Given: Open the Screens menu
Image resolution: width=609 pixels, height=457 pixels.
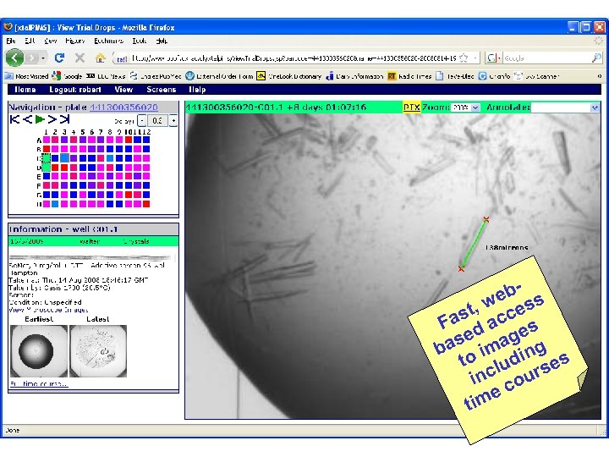Looking at the screenshot, I should tap(162, 90).
